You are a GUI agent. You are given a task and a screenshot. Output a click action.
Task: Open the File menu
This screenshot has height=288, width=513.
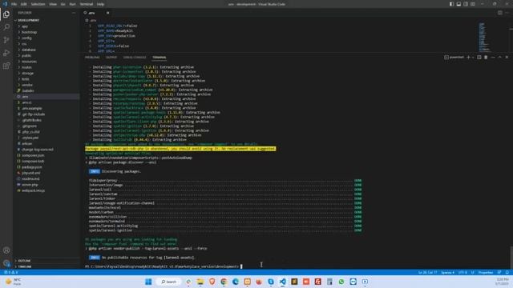pyautogui.click(x=14, y=4)
